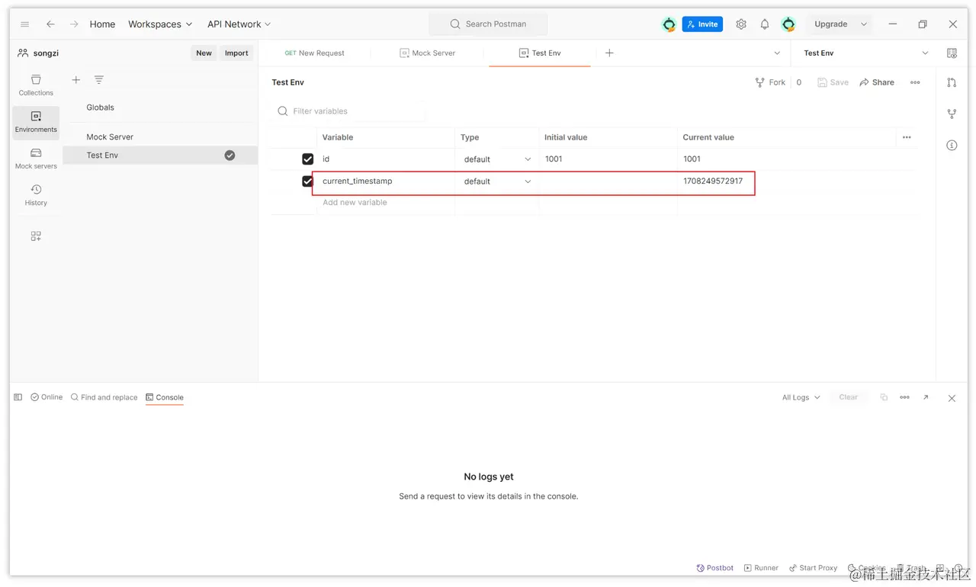Open the environment quick look icon
Viewport: 976px width, 587px height.
click(952, 53)
